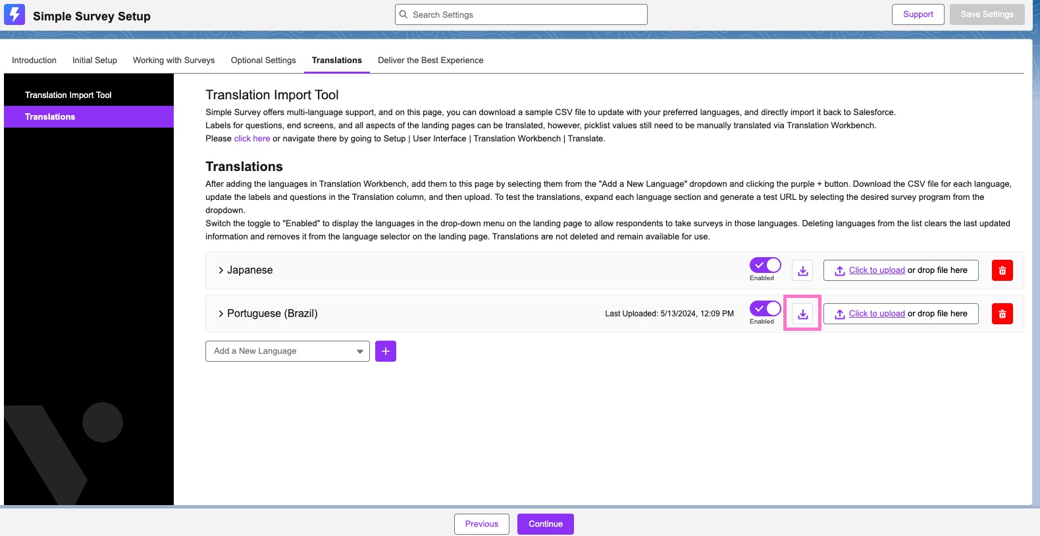1040x536 pixels.
Task: Add the selected language with plus button
Action: (x=386, y=351)
